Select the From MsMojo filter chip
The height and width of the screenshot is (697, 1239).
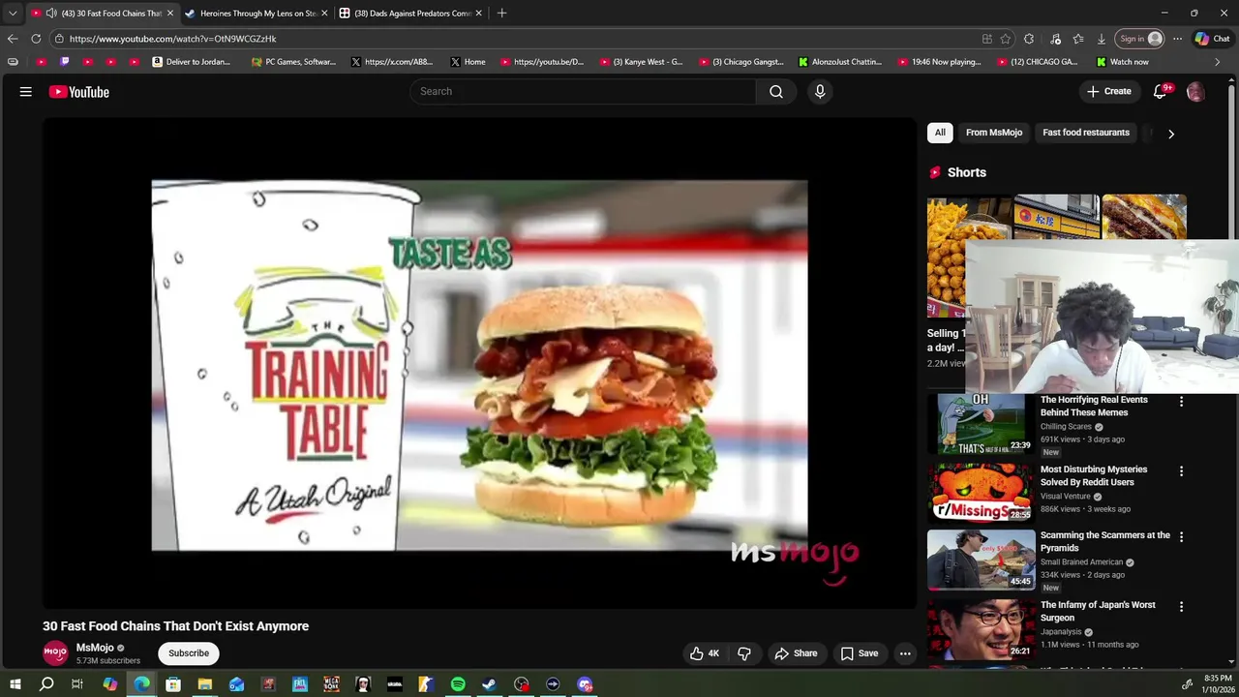click(x=994, y=133)
